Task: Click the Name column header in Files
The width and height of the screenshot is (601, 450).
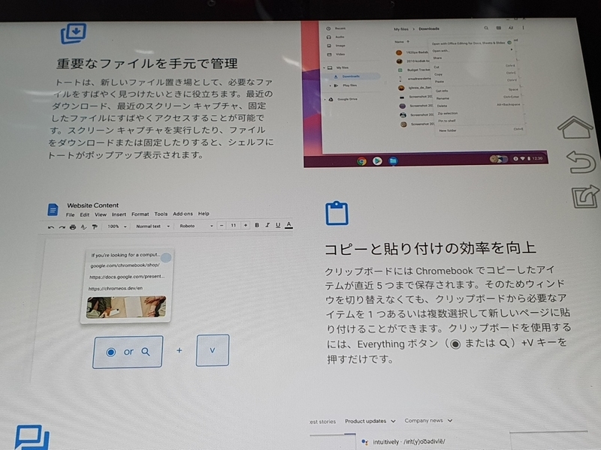Action: (x=402, y=41)
